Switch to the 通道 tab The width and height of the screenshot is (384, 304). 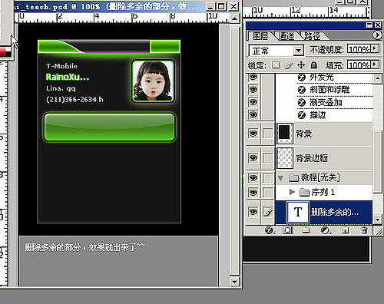coord(286,36)
